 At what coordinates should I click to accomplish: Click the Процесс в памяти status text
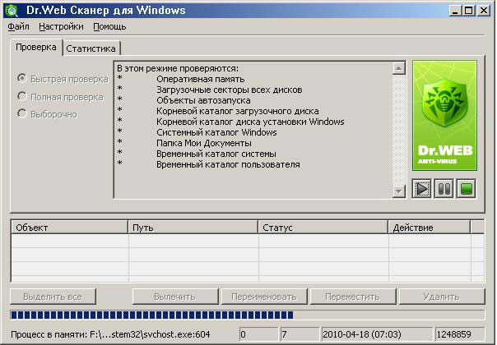pos(110,334)
